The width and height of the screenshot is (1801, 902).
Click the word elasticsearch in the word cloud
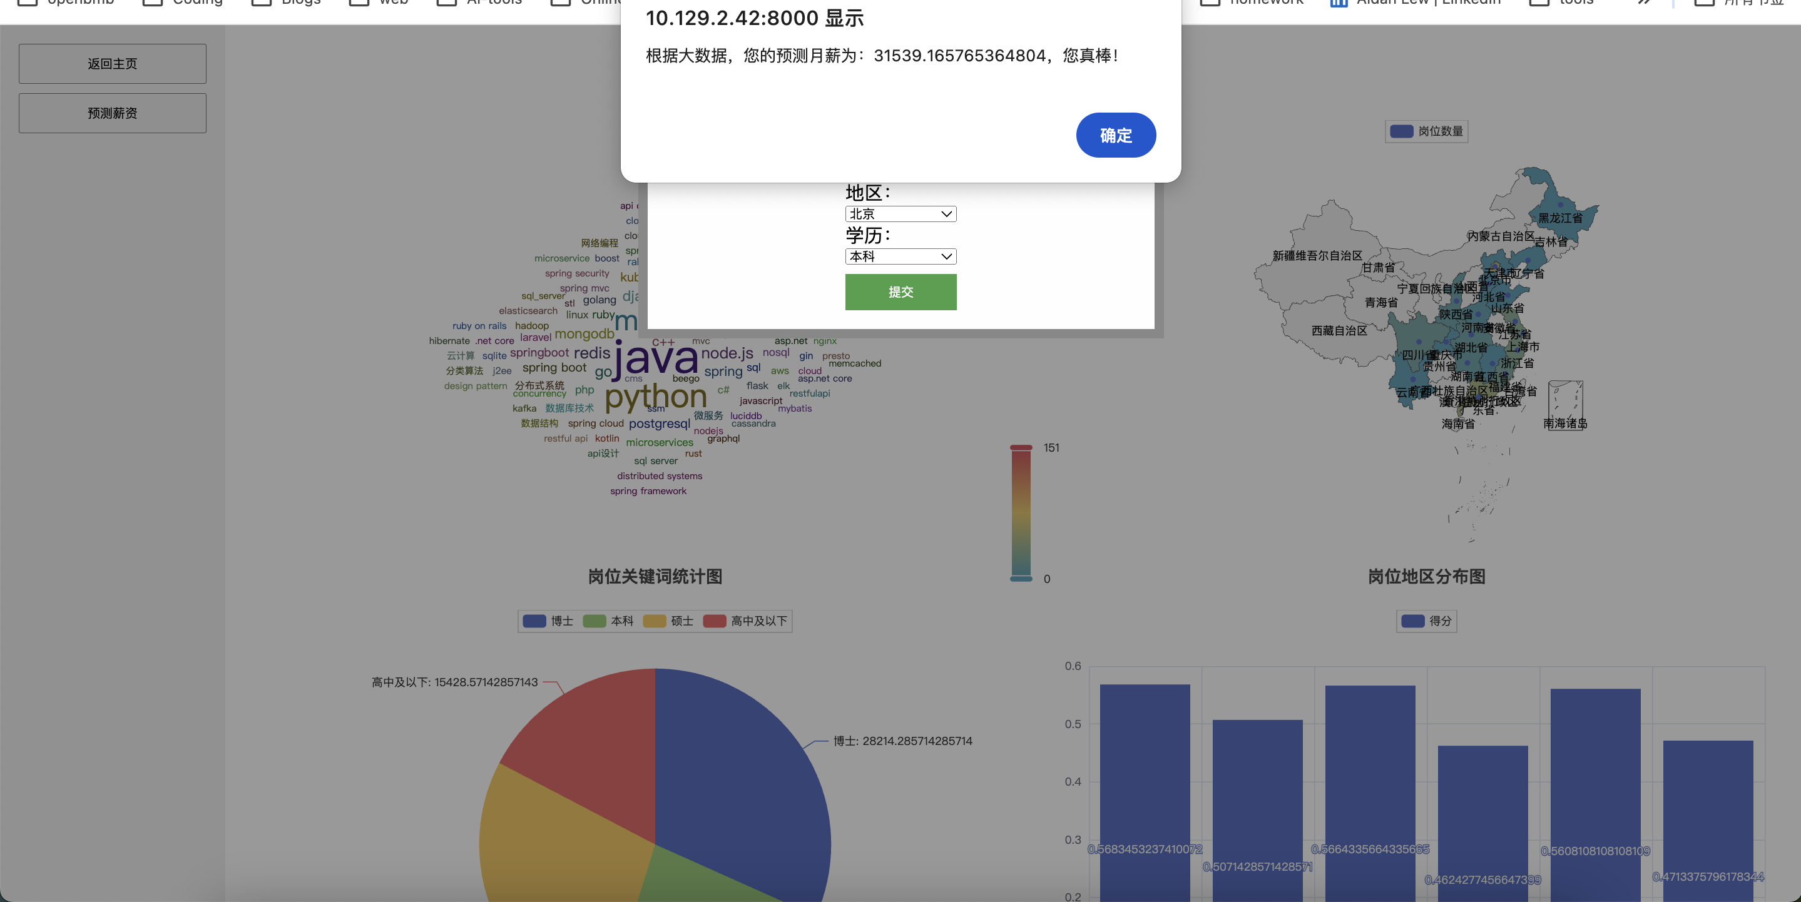[x=528, y=311]
